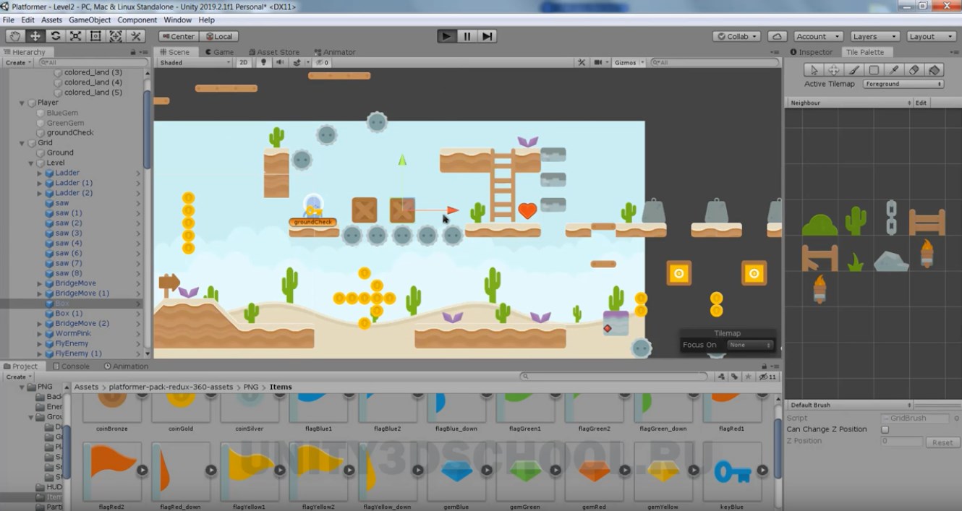The width and height of the screenshot is (962, 511).
Task: Select the Hand tool in the toolbar
Action: coord(14,36)
